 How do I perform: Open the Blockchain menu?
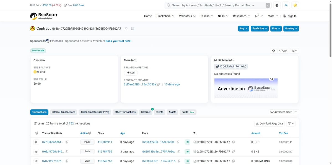(x=165, y=16)
